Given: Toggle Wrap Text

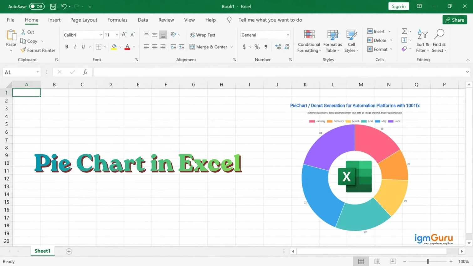Looking at the screenshot, I should click(203, 35).
